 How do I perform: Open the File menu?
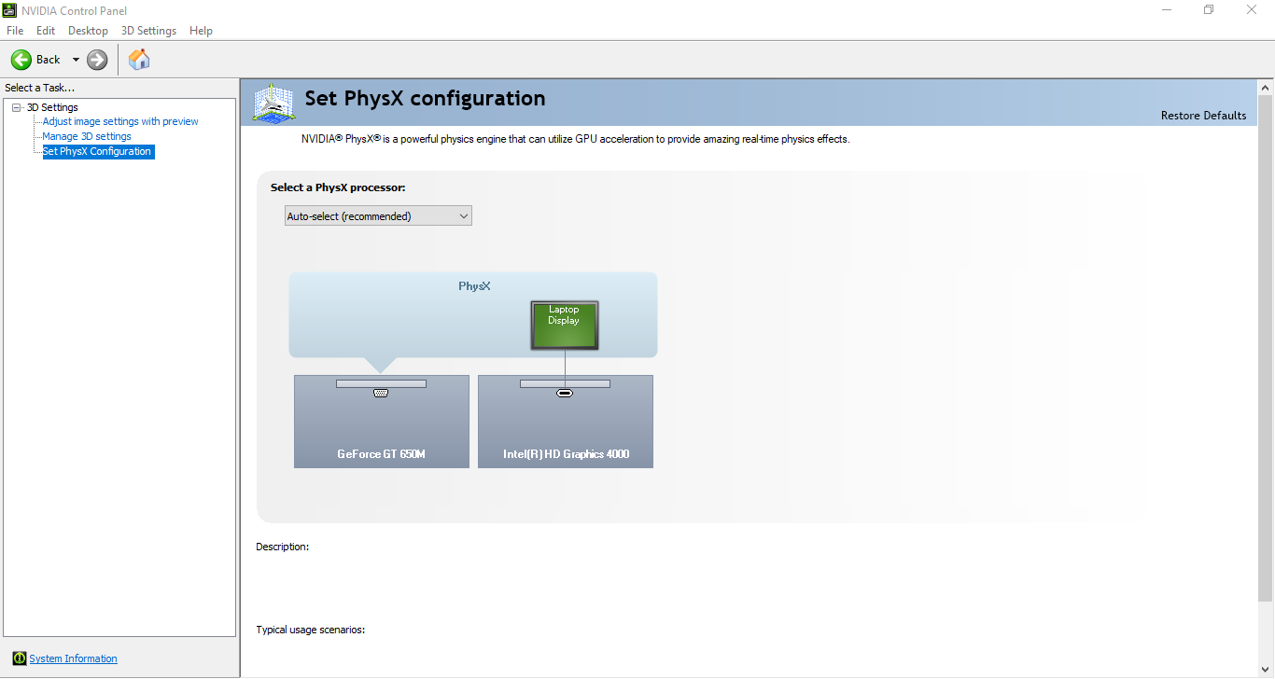pos(15,31)
